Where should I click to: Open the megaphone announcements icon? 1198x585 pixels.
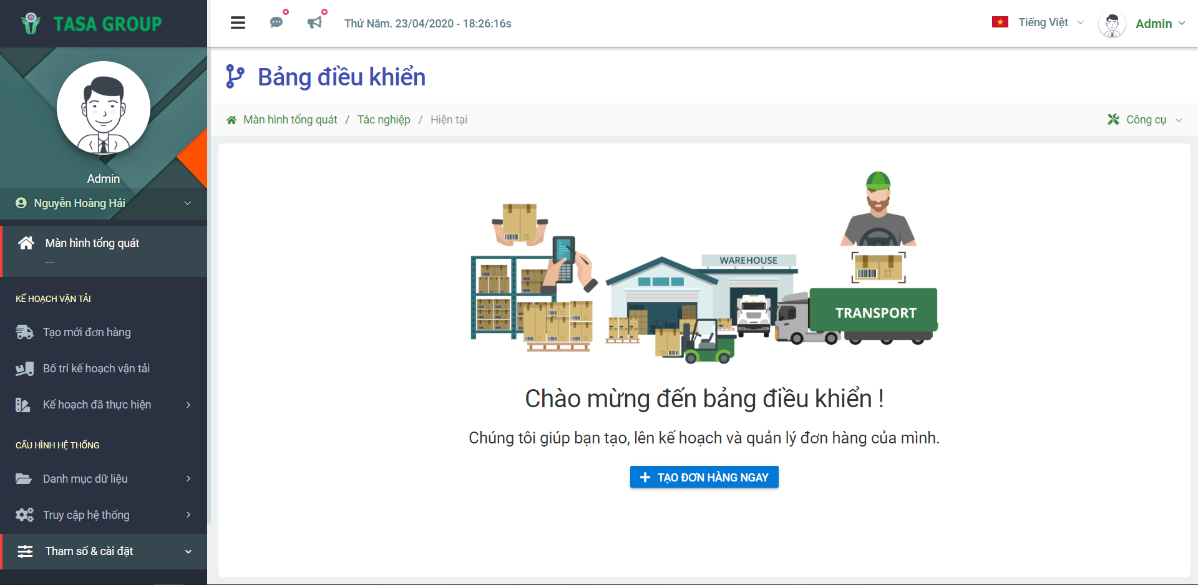(315, 23)
